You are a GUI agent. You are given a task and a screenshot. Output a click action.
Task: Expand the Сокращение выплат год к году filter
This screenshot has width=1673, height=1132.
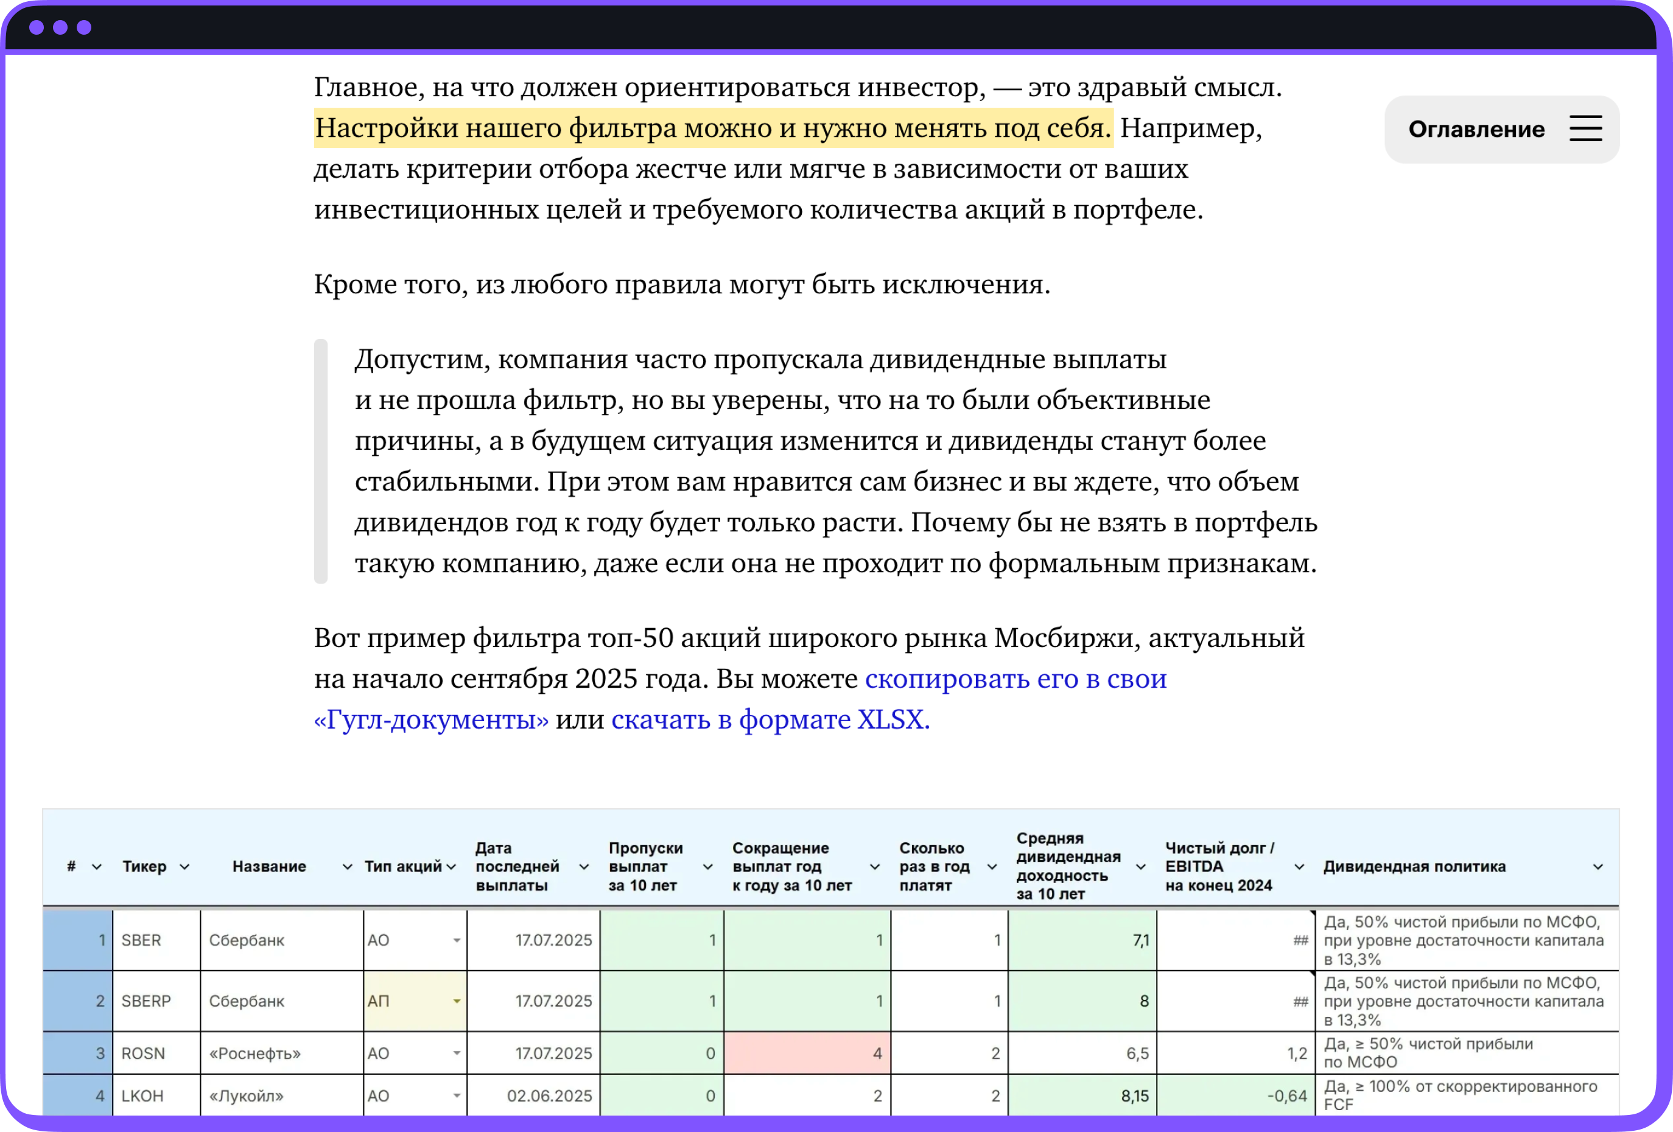(875, 867)
